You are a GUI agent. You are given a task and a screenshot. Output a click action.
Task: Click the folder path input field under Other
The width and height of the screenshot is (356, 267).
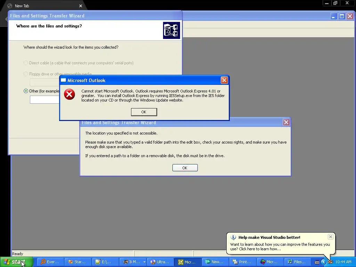[x=44, y=100]
